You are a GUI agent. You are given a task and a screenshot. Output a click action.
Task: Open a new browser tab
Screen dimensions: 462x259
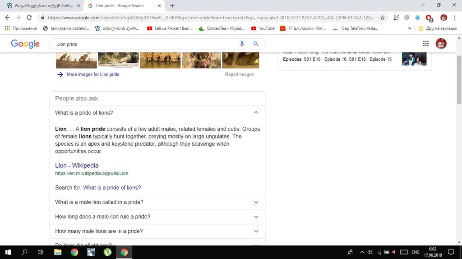[x=172, y=5]
